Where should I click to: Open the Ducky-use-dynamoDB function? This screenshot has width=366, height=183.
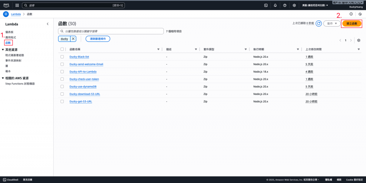click(x=83, y=87)
